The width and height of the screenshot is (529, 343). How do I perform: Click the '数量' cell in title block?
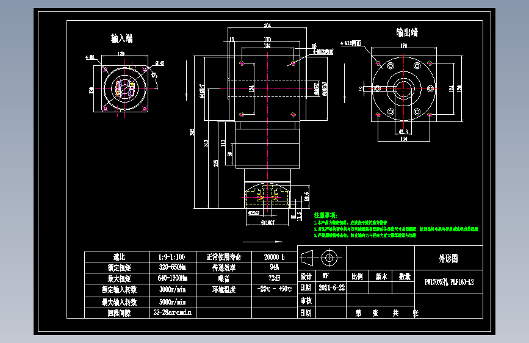point(405,276)
